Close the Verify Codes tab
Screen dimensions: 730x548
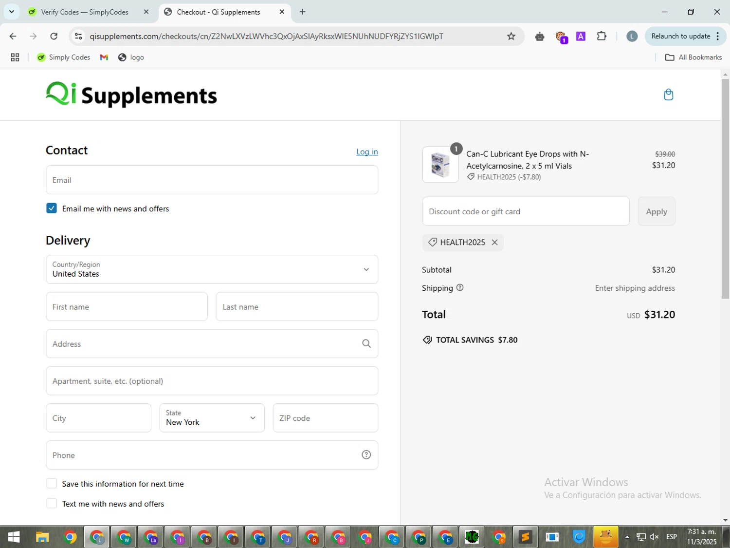coord(146,12)
